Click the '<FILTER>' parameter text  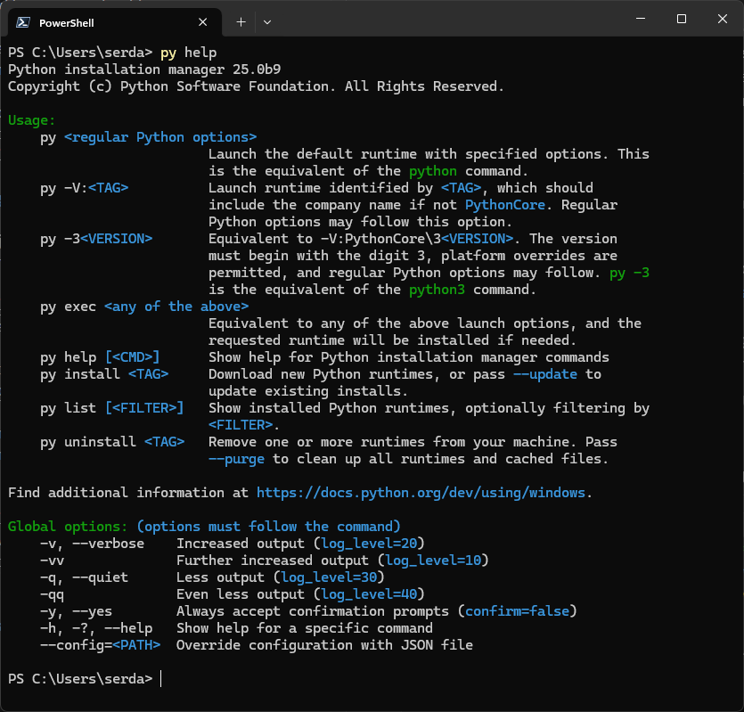(x=238, y=424)
